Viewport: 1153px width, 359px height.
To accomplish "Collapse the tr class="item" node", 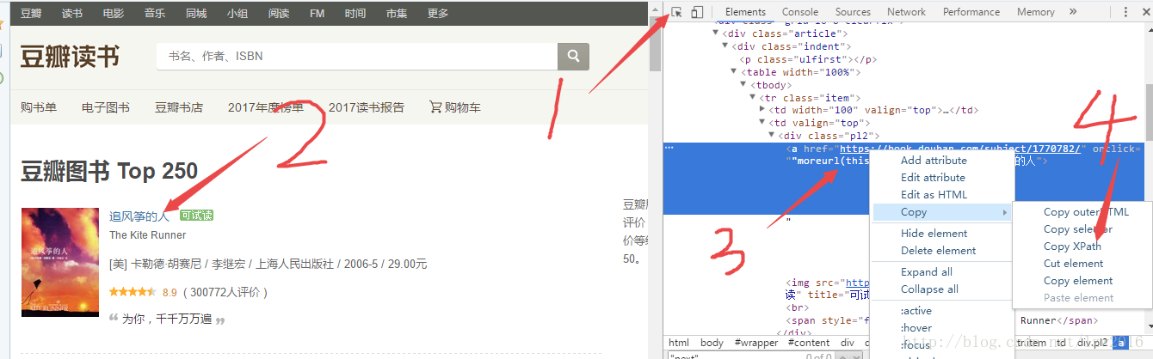I will [x=753, y=98].
